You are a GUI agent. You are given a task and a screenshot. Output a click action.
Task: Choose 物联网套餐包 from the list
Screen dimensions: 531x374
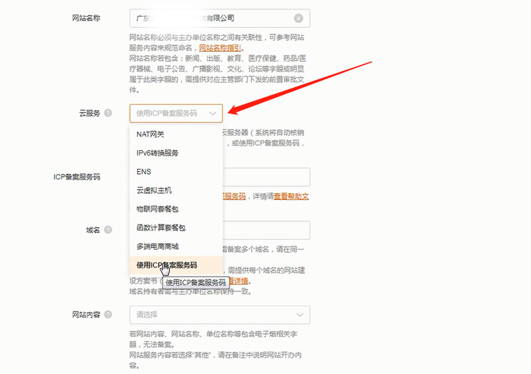[157, 209]
